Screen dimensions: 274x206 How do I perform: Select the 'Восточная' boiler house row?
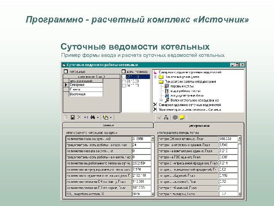click(x=86, y=94)
